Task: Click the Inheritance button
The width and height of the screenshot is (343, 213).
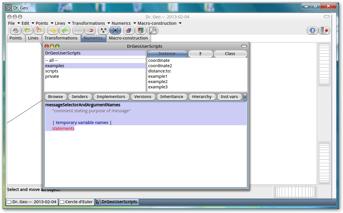Action: [172, 97]
